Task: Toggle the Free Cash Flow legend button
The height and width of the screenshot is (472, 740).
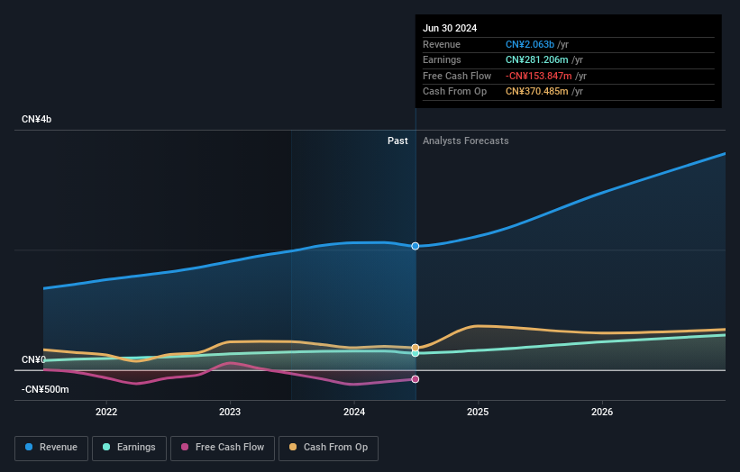Action: [x=223, y=448]
